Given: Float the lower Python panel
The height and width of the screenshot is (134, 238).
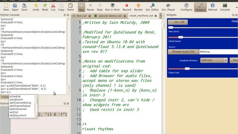Looking at the screenshot, I should pos(65,103).
